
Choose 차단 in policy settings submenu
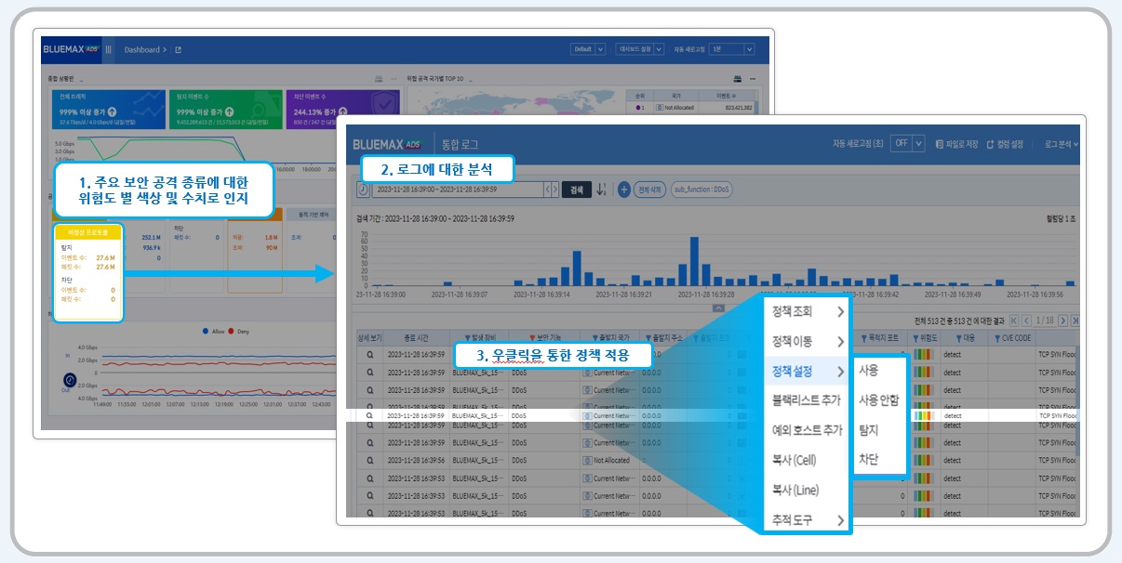[868, 460]
